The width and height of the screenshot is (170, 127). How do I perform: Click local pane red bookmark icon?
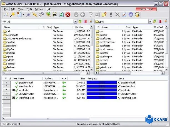86,21
